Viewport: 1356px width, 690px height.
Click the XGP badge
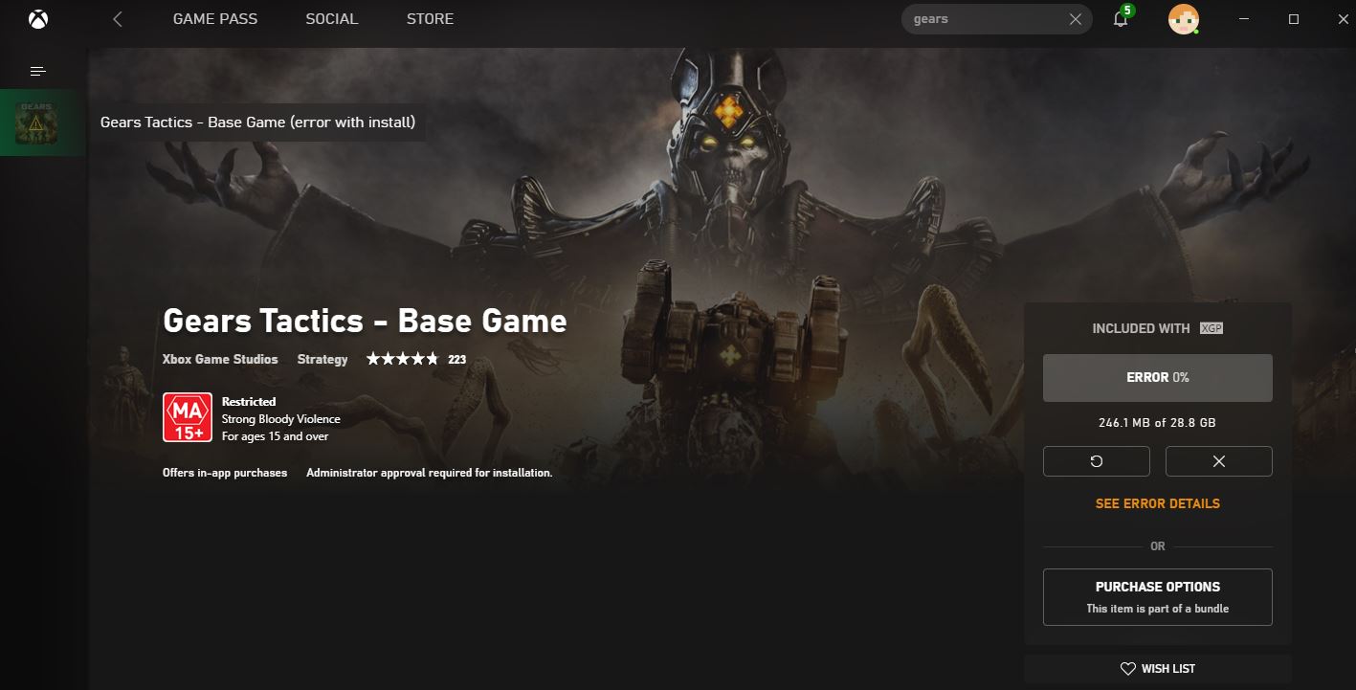1212,328
